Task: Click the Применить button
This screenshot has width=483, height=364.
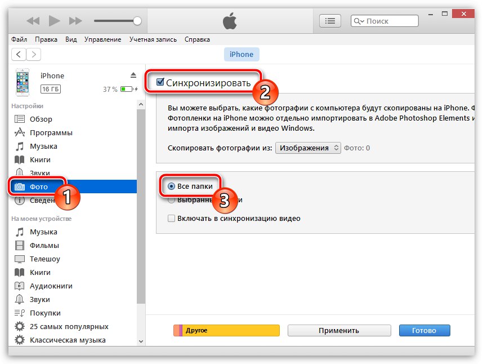Action: pos(339,330)
